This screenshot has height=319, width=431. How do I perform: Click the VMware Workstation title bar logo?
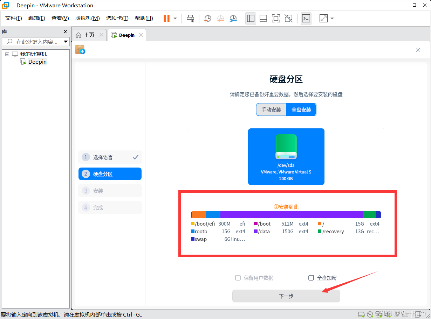coord(6,6)
